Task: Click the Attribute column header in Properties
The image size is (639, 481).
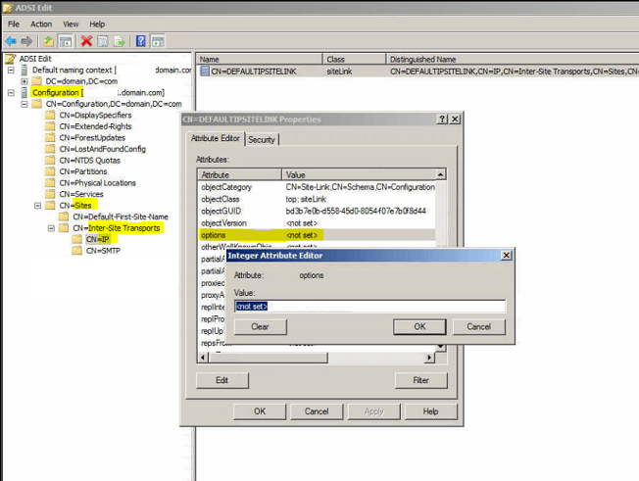Action: (x=239, y=174)
